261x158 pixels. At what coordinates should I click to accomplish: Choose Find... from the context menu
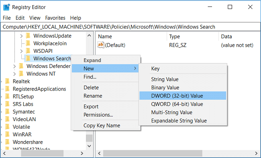(x=105, y=77)
